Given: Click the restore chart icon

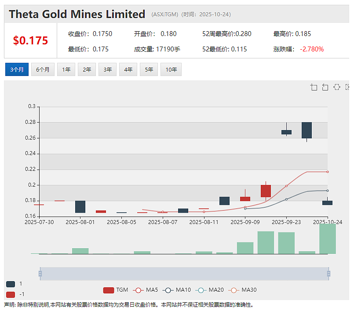Looking at the screenshot, I should coord(336,87).
